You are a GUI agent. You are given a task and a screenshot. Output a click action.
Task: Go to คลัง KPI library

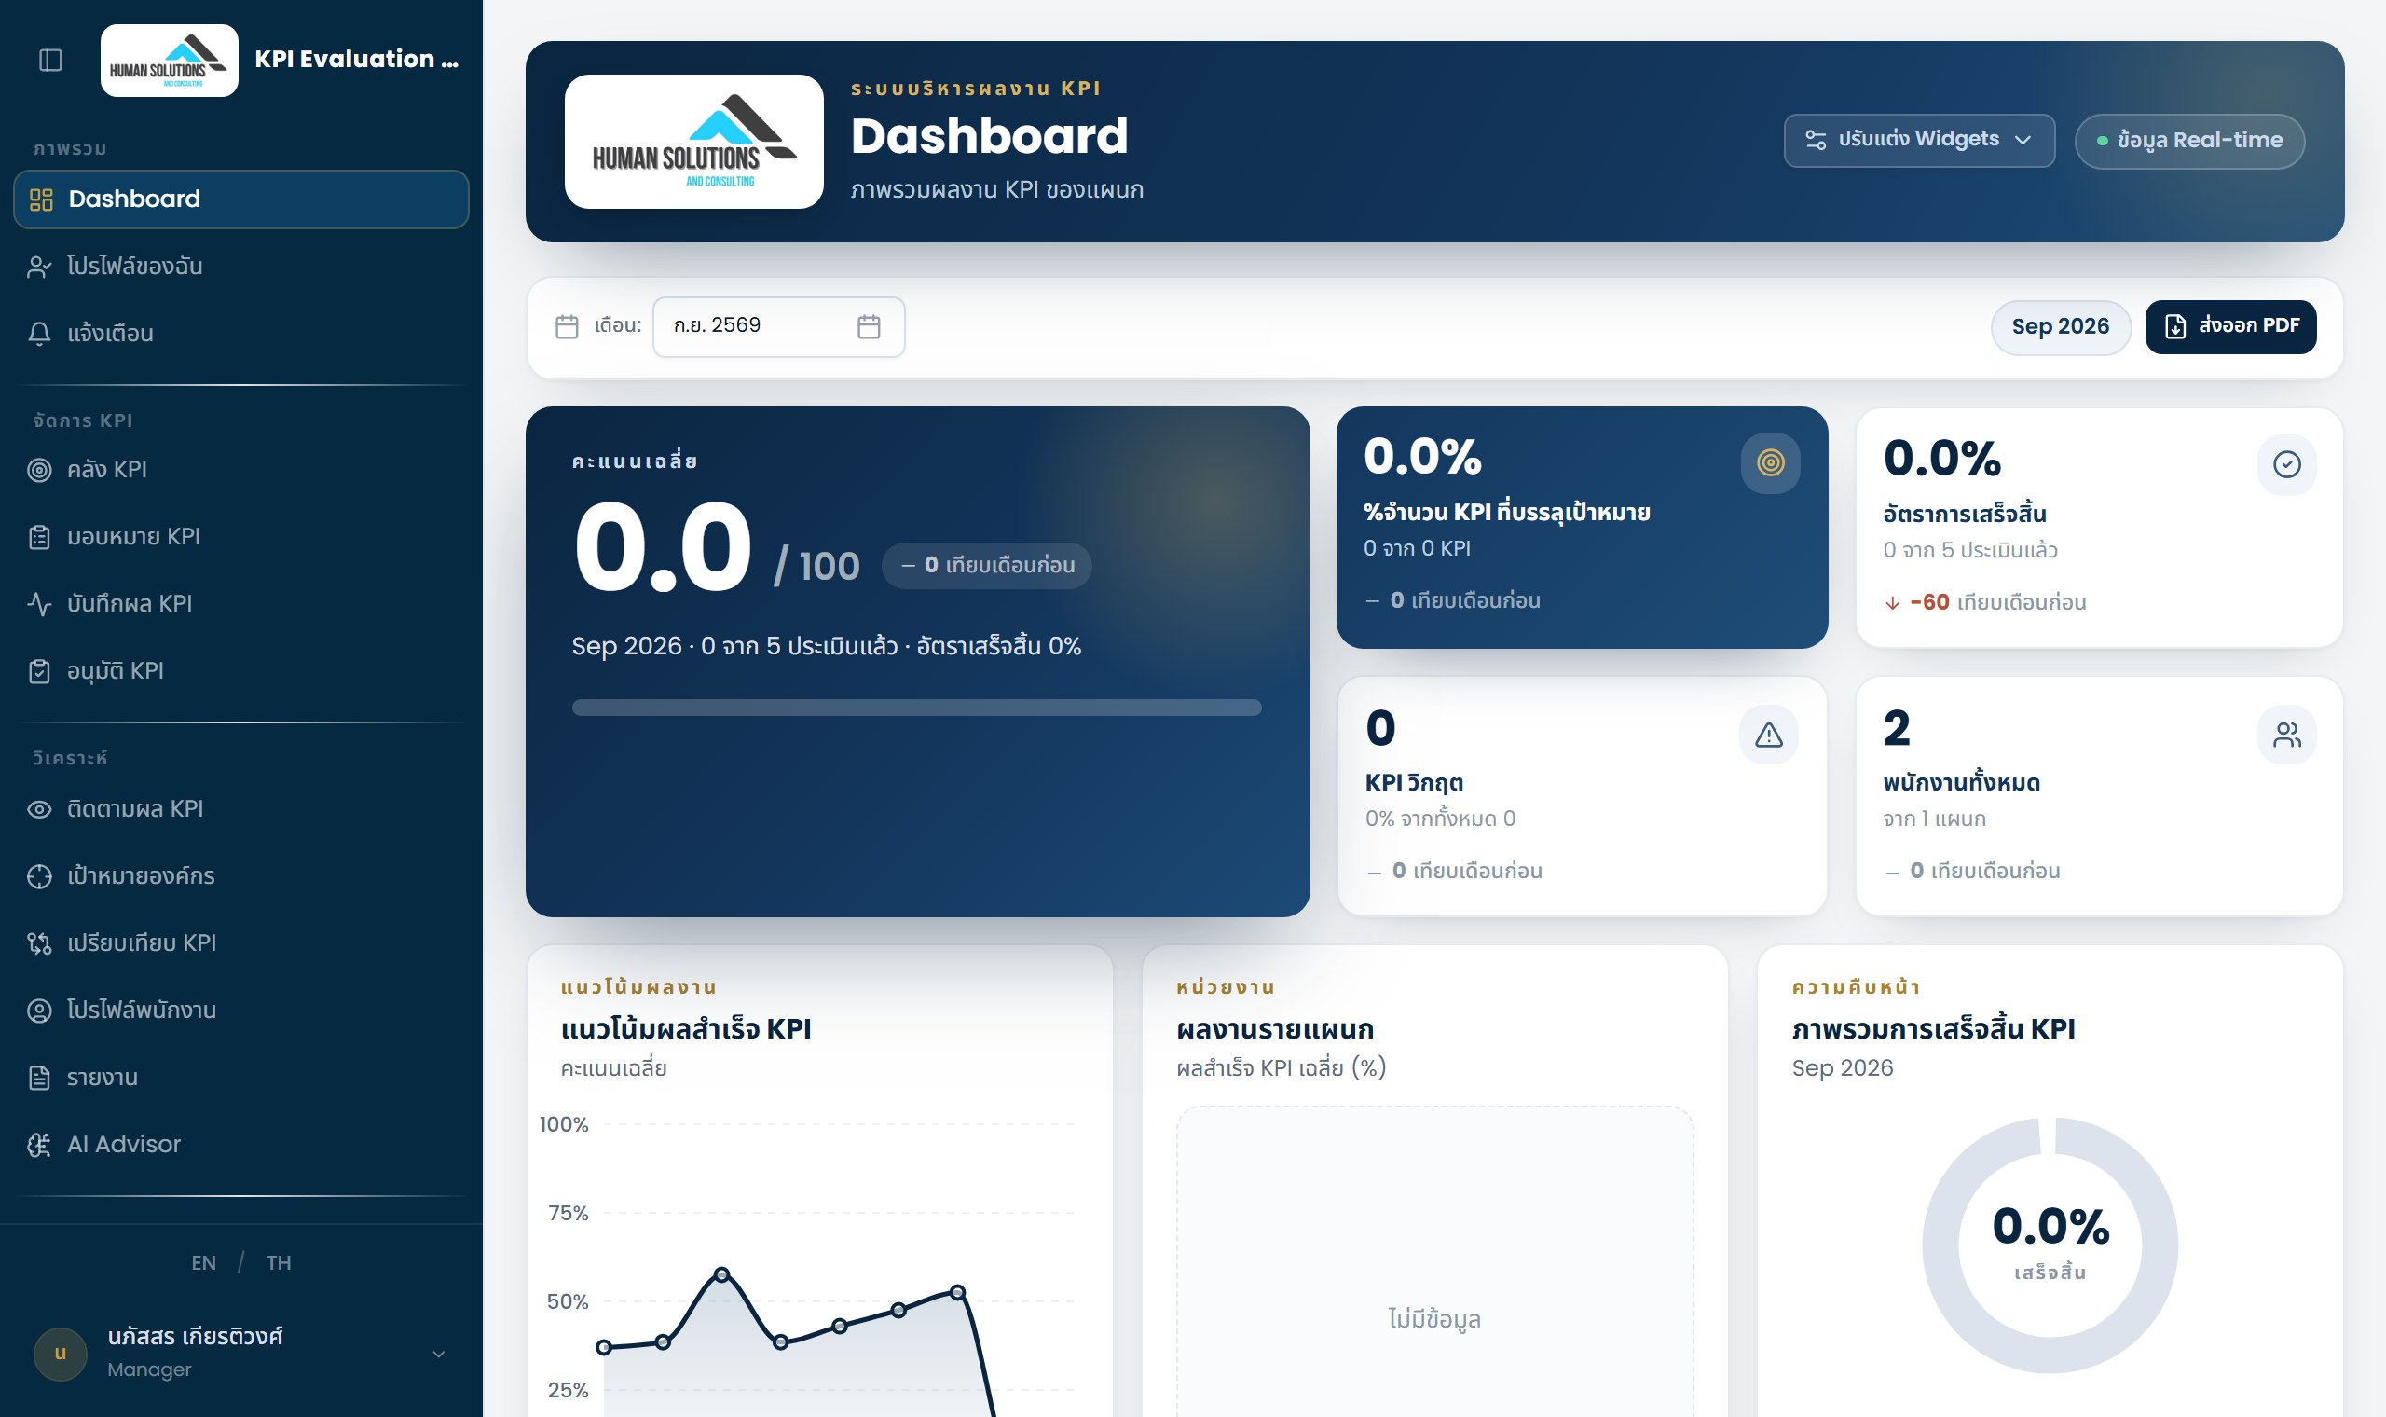pyautogui.click(x=241, y=469)
